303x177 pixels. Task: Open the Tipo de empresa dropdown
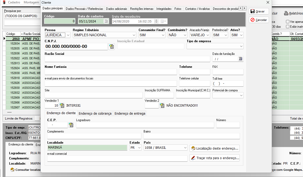click(241, 46)
